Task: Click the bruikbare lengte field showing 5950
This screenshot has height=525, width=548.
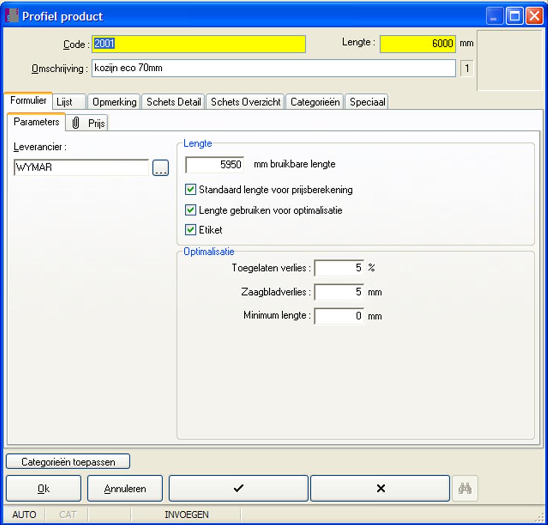Action: 215,165
